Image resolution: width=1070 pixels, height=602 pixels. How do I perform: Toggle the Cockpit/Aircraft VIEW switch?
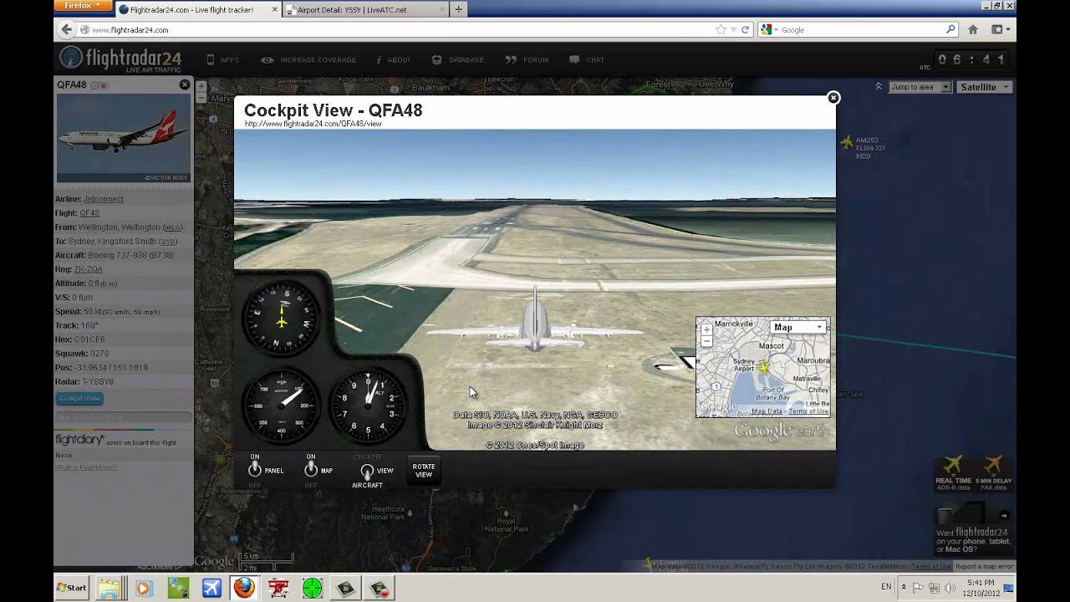[x=367, y=472]
